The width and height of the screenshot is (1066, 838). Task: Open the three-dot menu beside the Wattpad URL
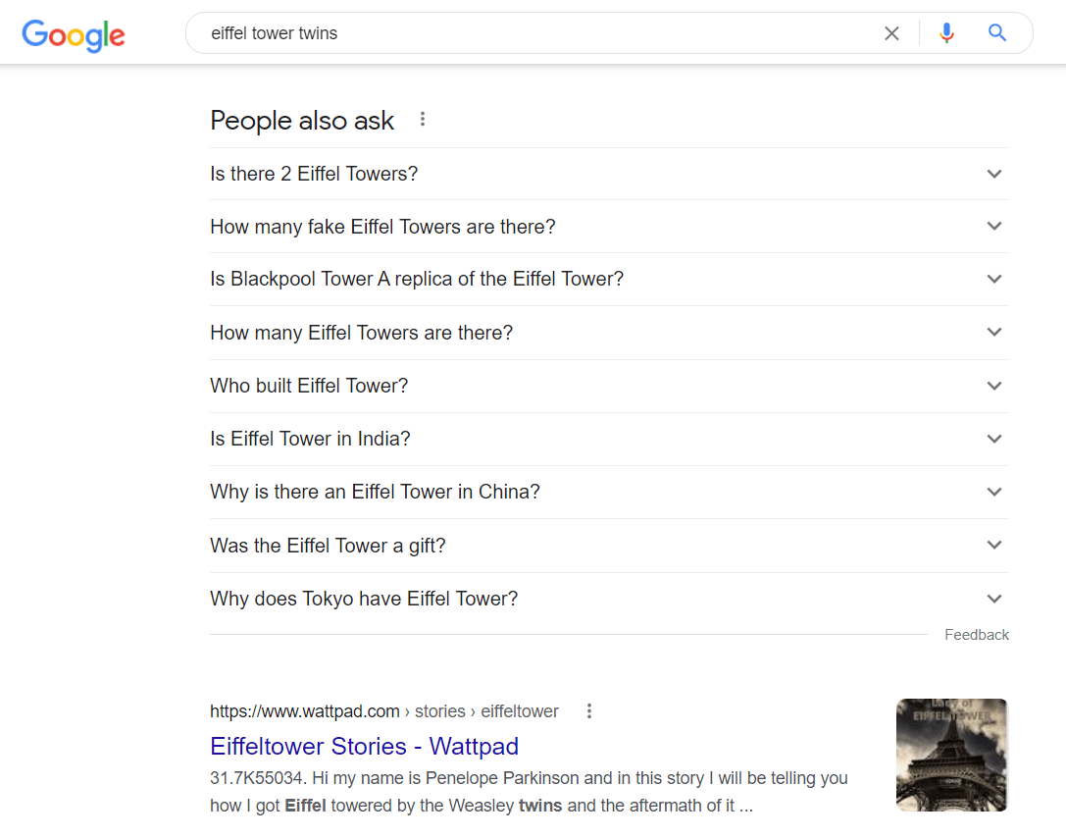tap(588, 710)
